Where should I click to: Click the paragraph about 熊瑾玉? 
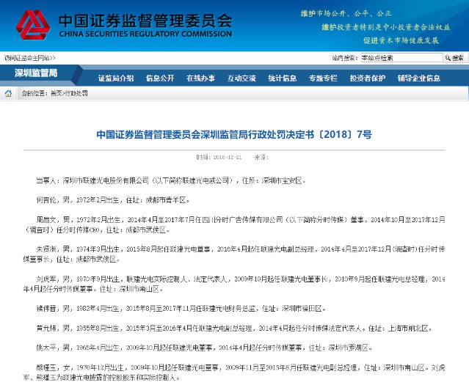234,373
